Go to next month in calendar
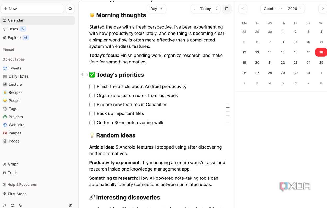Viewport: 327px width, 208px height. [323, 9]
